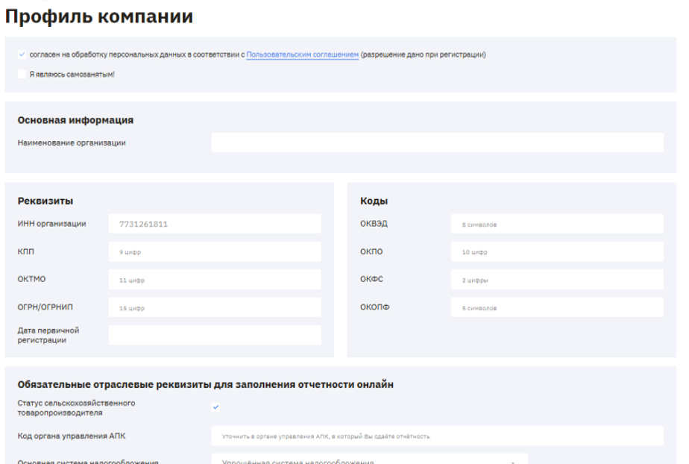
Task: Open the 'Дата первичной регистрации' date field
Action: pyautogui.click(x=215, y=335)
